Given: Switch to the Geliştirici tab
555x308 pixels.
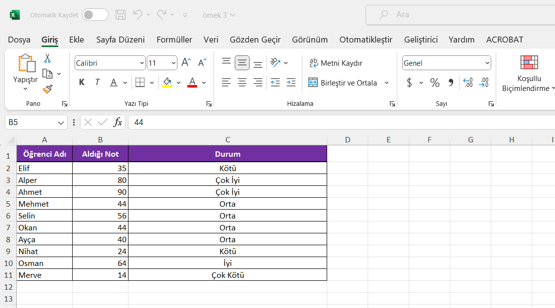Looking at the screenshot, I should coord(421,40).
